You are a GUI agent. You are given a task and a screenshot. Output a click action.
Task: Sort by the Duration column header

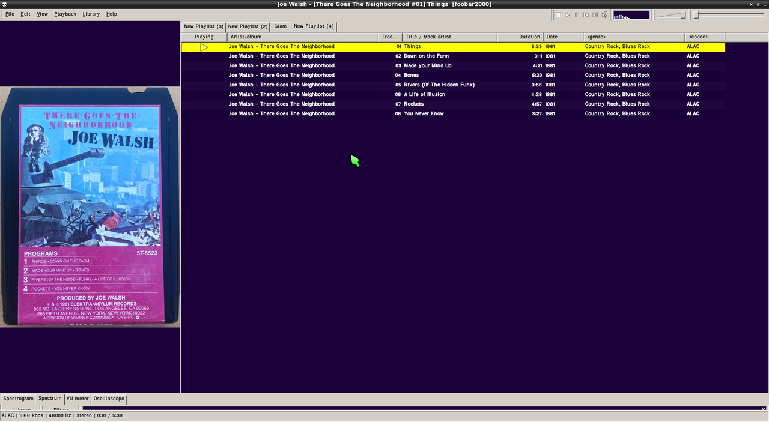click(520, 37)
